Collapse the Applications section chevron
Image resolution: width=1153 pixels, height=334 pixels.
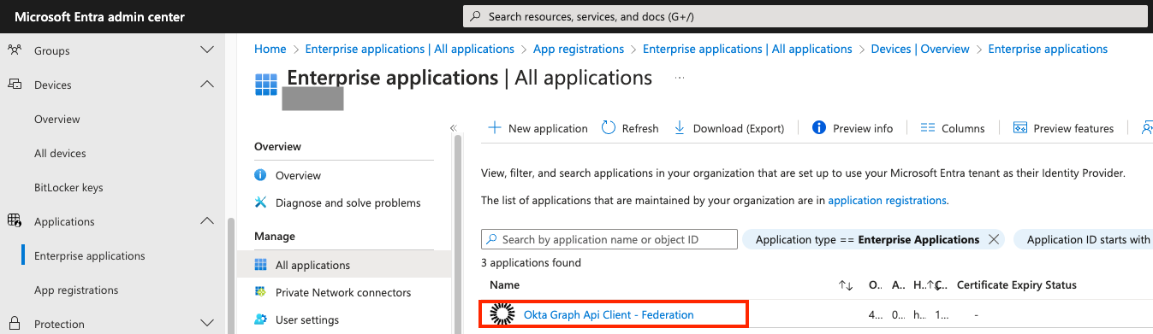click(x=207, y=221)
